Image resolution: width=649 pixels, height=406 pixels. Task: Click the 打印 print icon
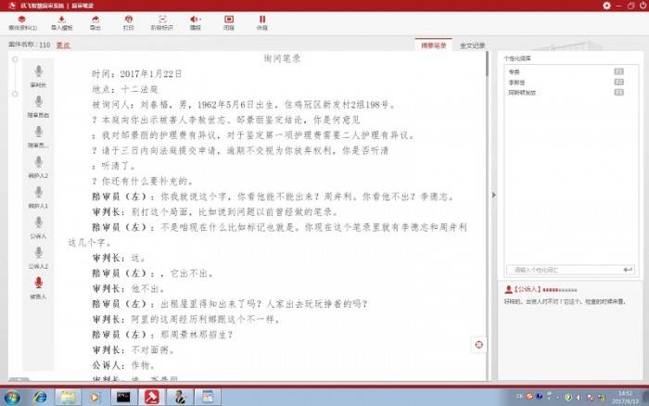tap(128, 22)
